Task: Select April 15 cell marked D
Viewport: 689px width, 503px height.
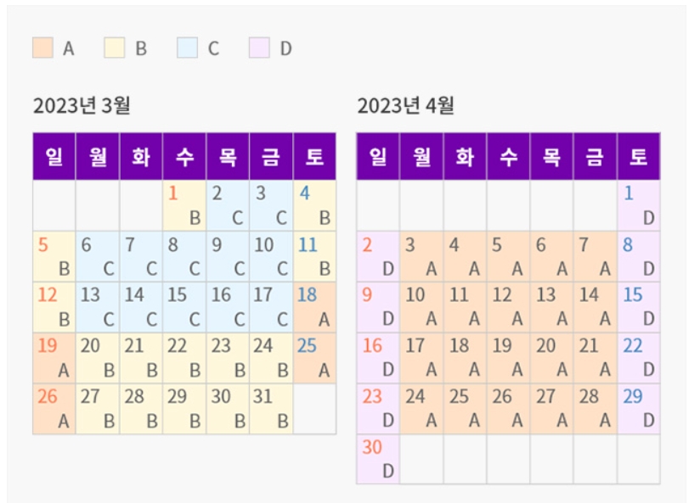Action: click(639, 307)
